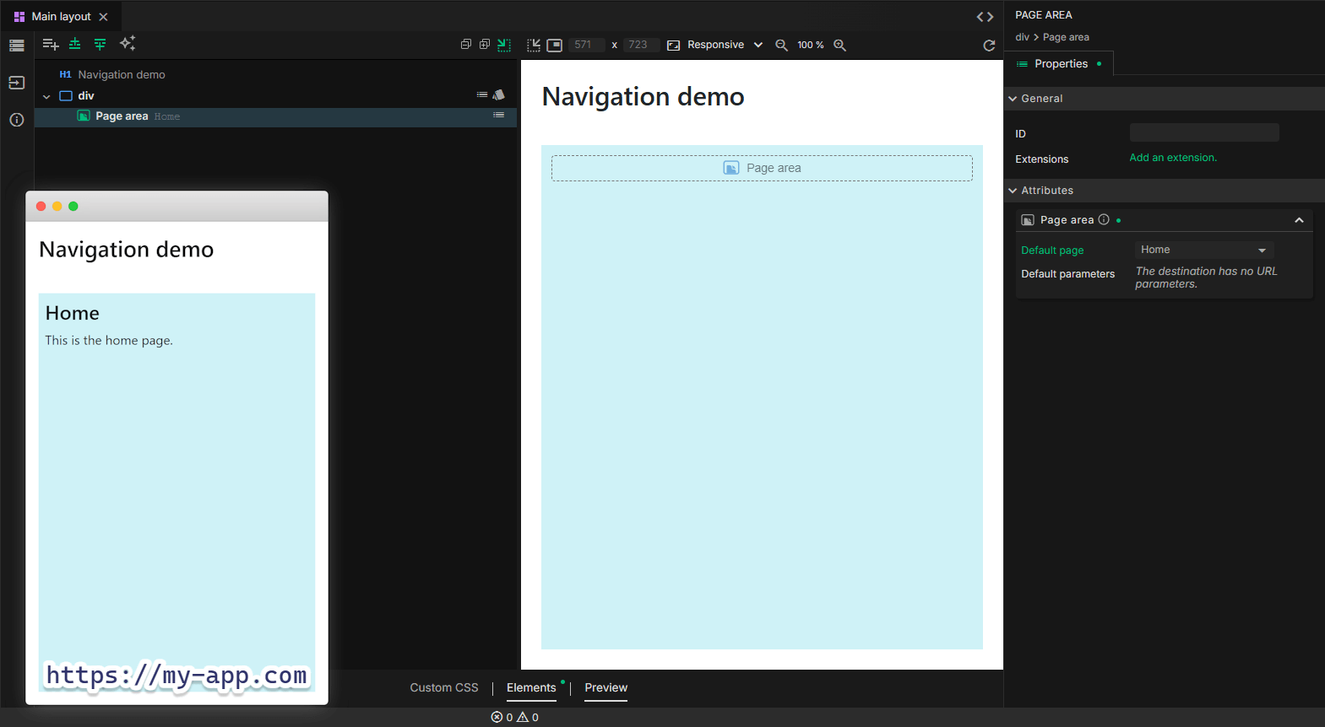Click the zoom out magnifier icon

coord(781,46)
